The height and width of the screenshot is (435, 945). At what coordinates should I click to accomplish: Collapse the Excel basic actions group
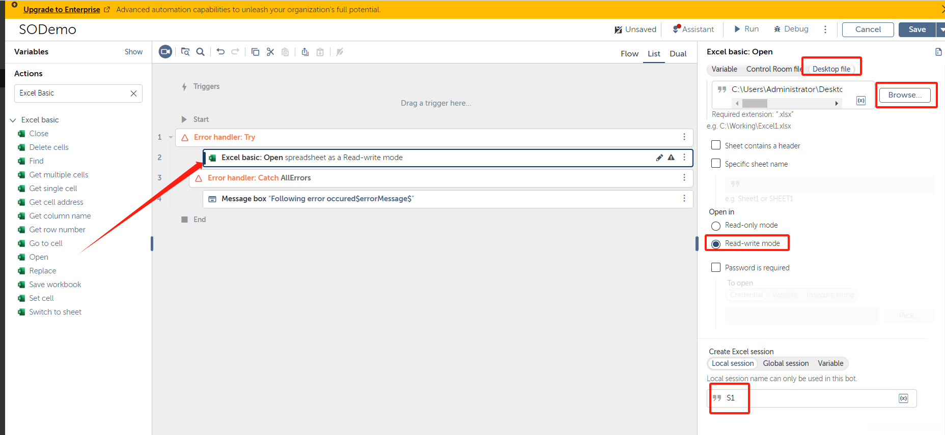[13, 120]
